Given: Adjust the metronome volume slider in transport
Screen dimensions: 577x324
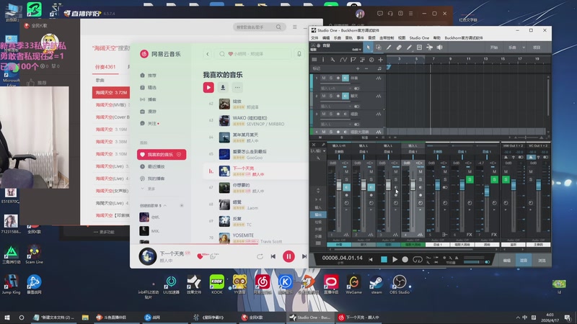Looking at the screenshot, I should point(473,262).
